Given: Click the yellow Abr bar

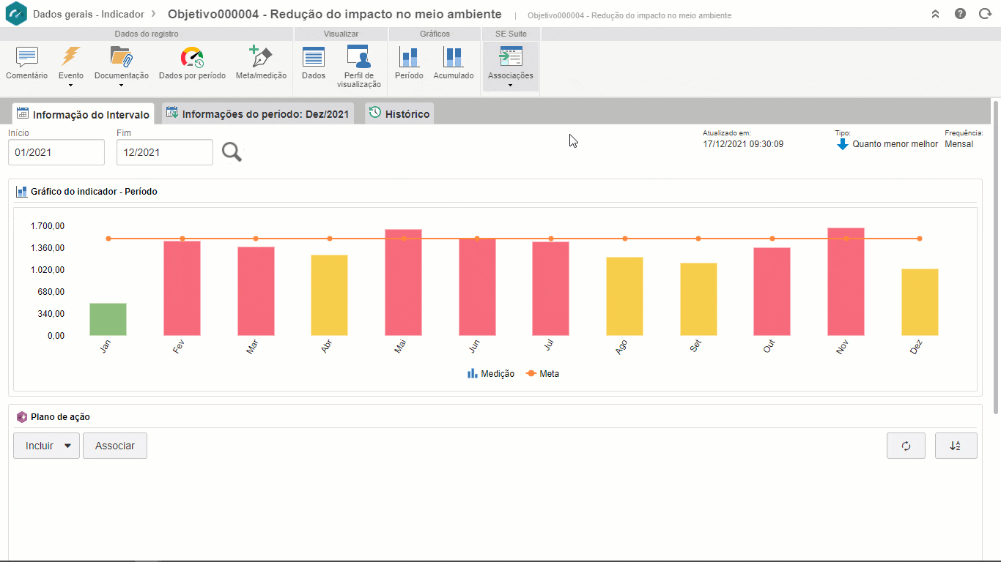Looking at the screenshot, I should point(329,296).
